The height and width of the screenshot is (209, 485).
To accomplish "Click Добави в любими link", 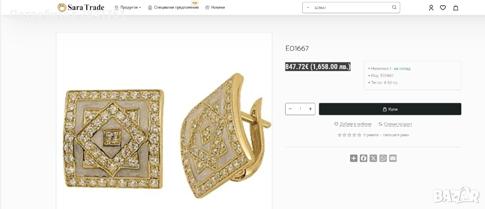I will 353,124.
